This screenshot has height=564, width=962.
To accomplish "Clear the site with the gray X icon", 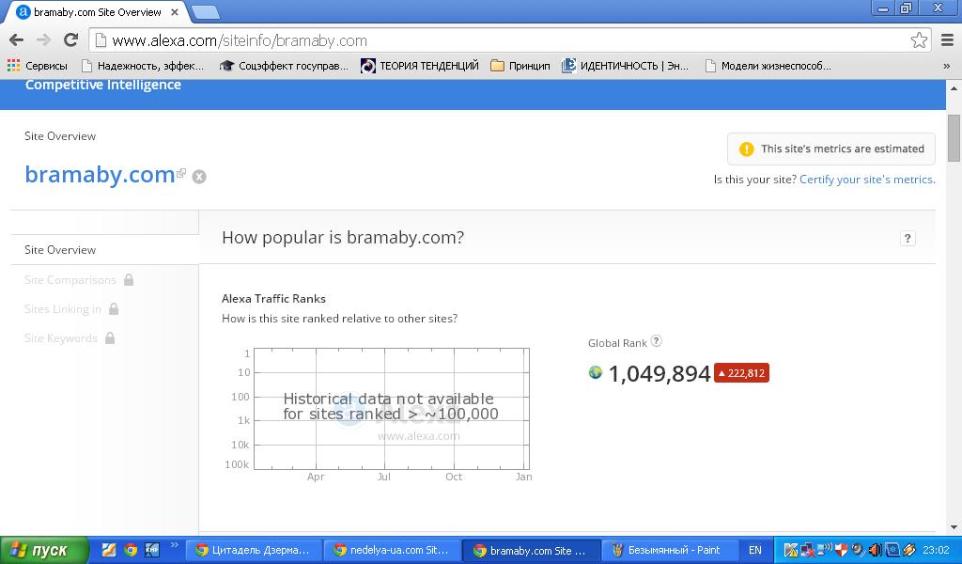I will click(199, 177).
